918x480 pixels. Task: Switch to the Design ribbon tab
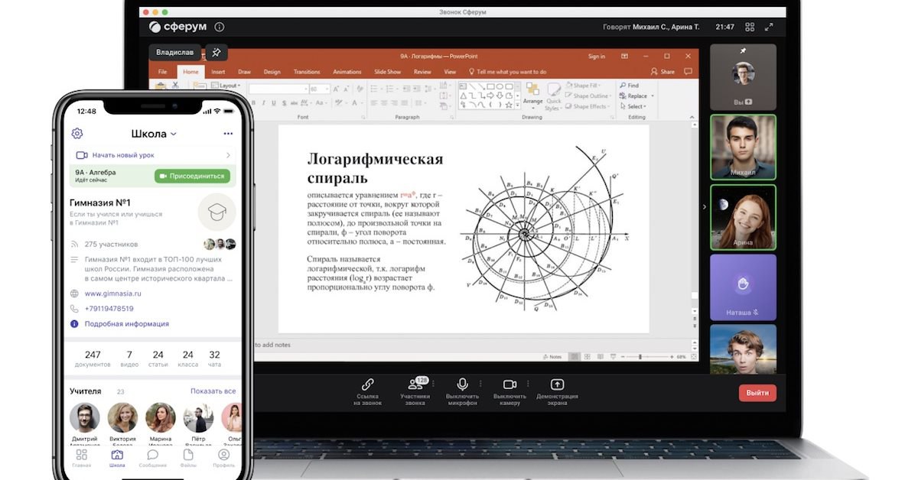pyautogui.click(x=272, y=72)
